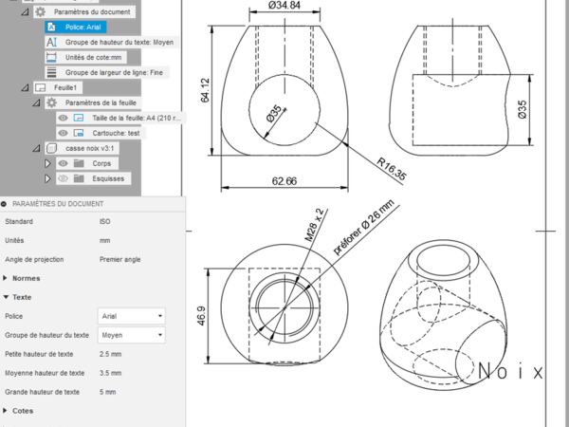The height and width of the screenshot is (427, 569).
Task: Collapse the Paramètres du document panel header
Action: pos(4,204)
